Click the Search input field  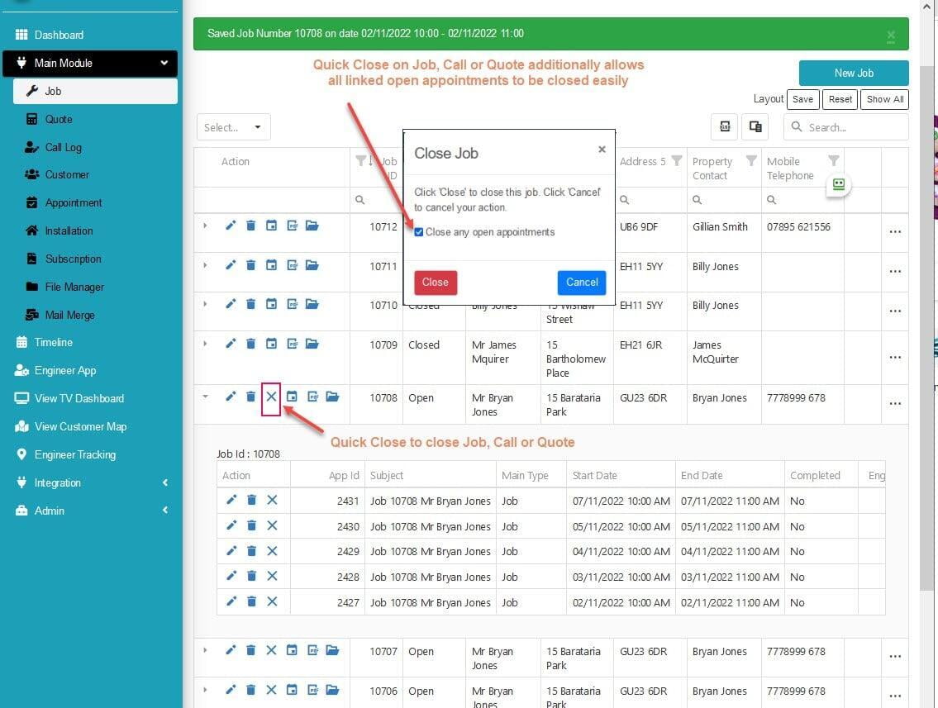[x=853, y=127]
